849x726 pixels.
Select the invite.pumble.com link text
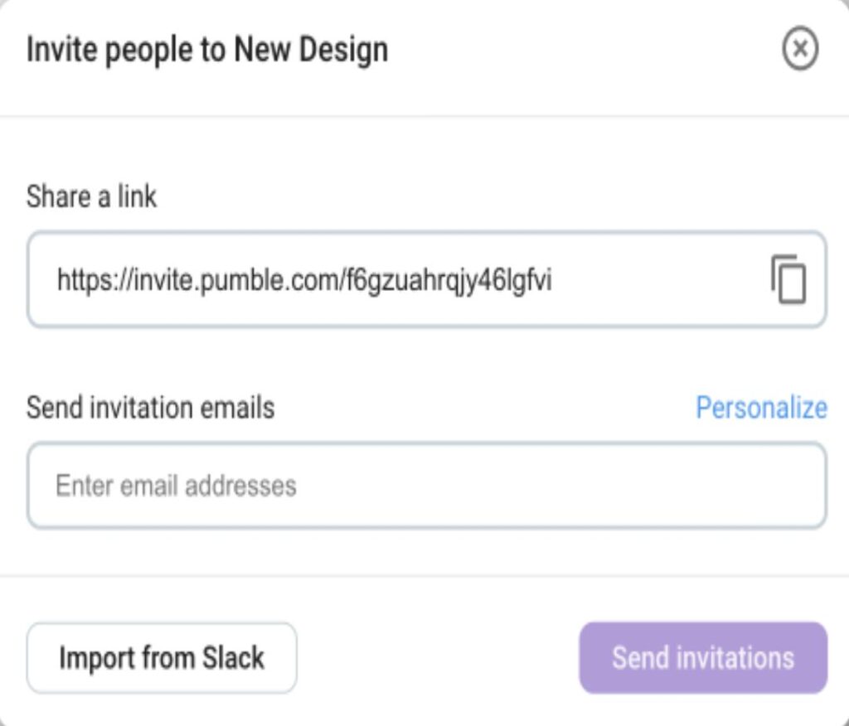[304, 280]
